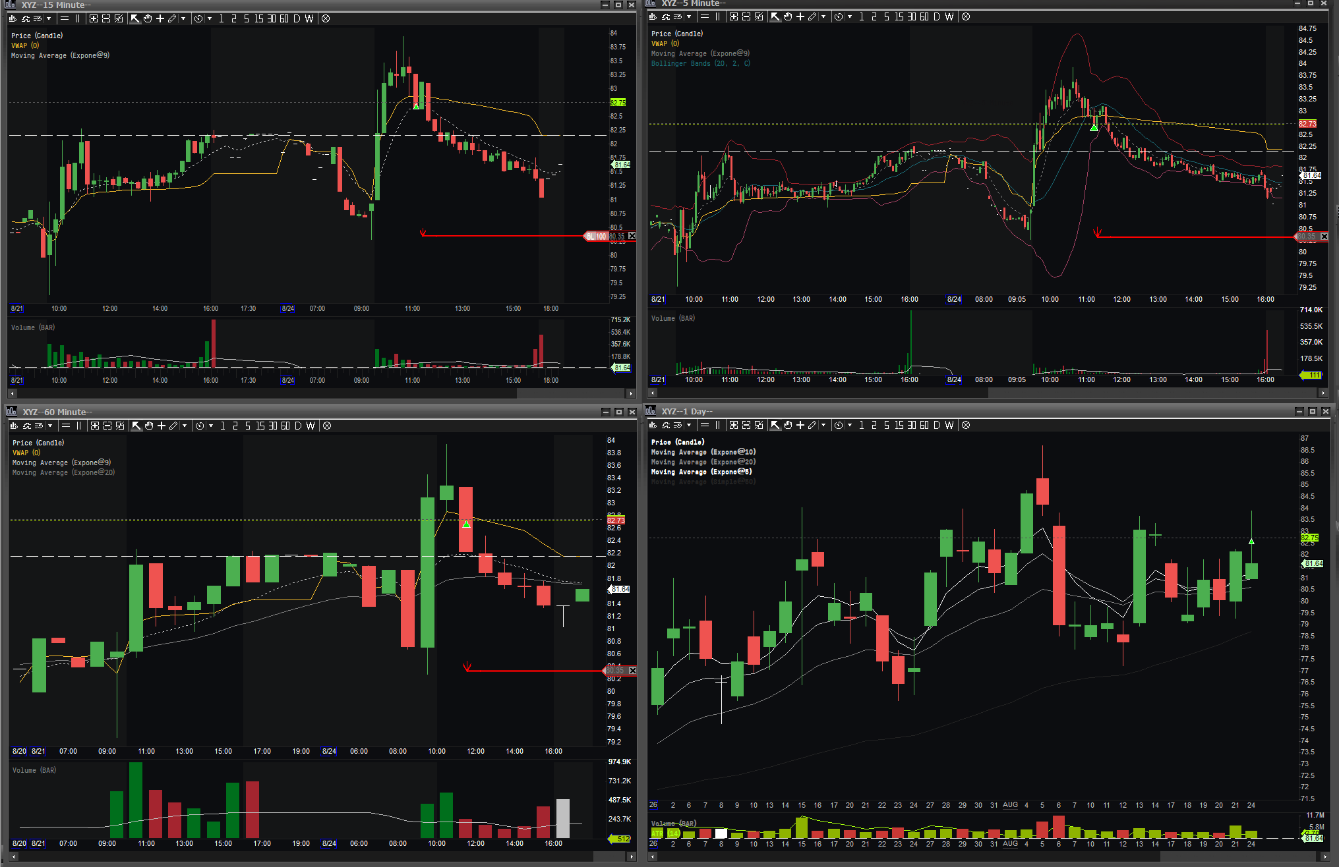Image resolution: width=1339 pixels, height=867 pixels.
Task: Click the XYZ--1 Day-- window title
Action: [687, 411]
